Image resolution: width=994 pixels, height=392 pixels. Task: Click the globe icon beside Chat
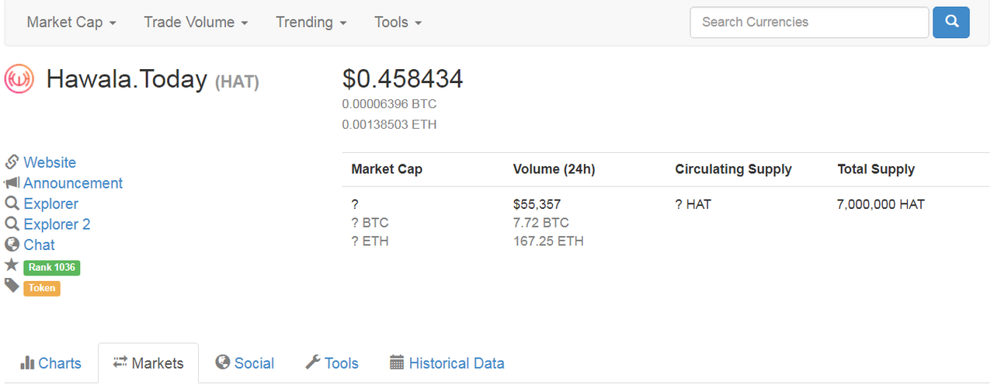(x=12, y=245)
